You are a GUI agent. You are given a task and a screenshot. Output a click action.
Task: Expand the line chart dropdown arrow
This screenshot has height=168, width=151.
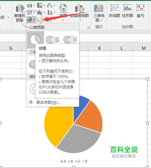34,13
